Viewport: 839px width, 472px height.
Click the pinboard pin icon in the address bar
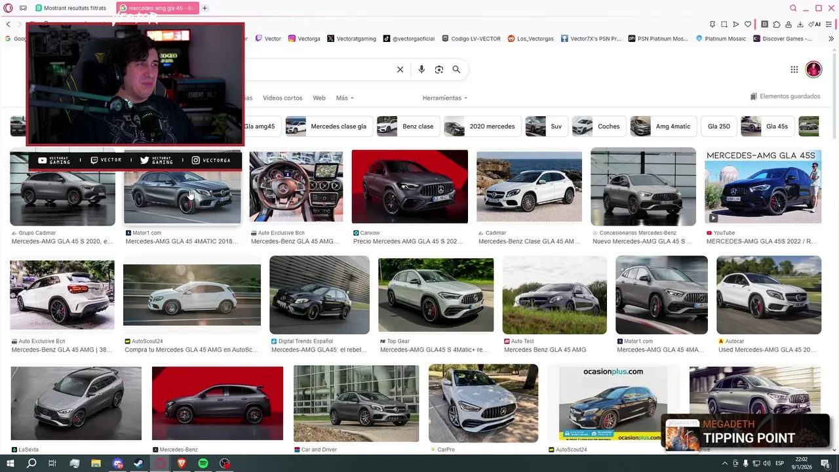(x=712, y=24)
